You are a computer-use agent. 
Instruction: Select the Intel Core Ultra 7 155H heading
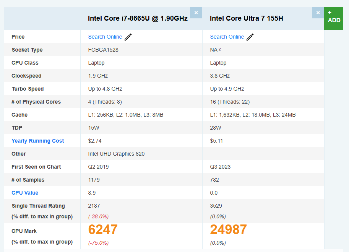click(x=247, y=18)
